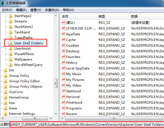Click the tree pane scroll up arrow

pyautogui.click(x=56, y=16)
